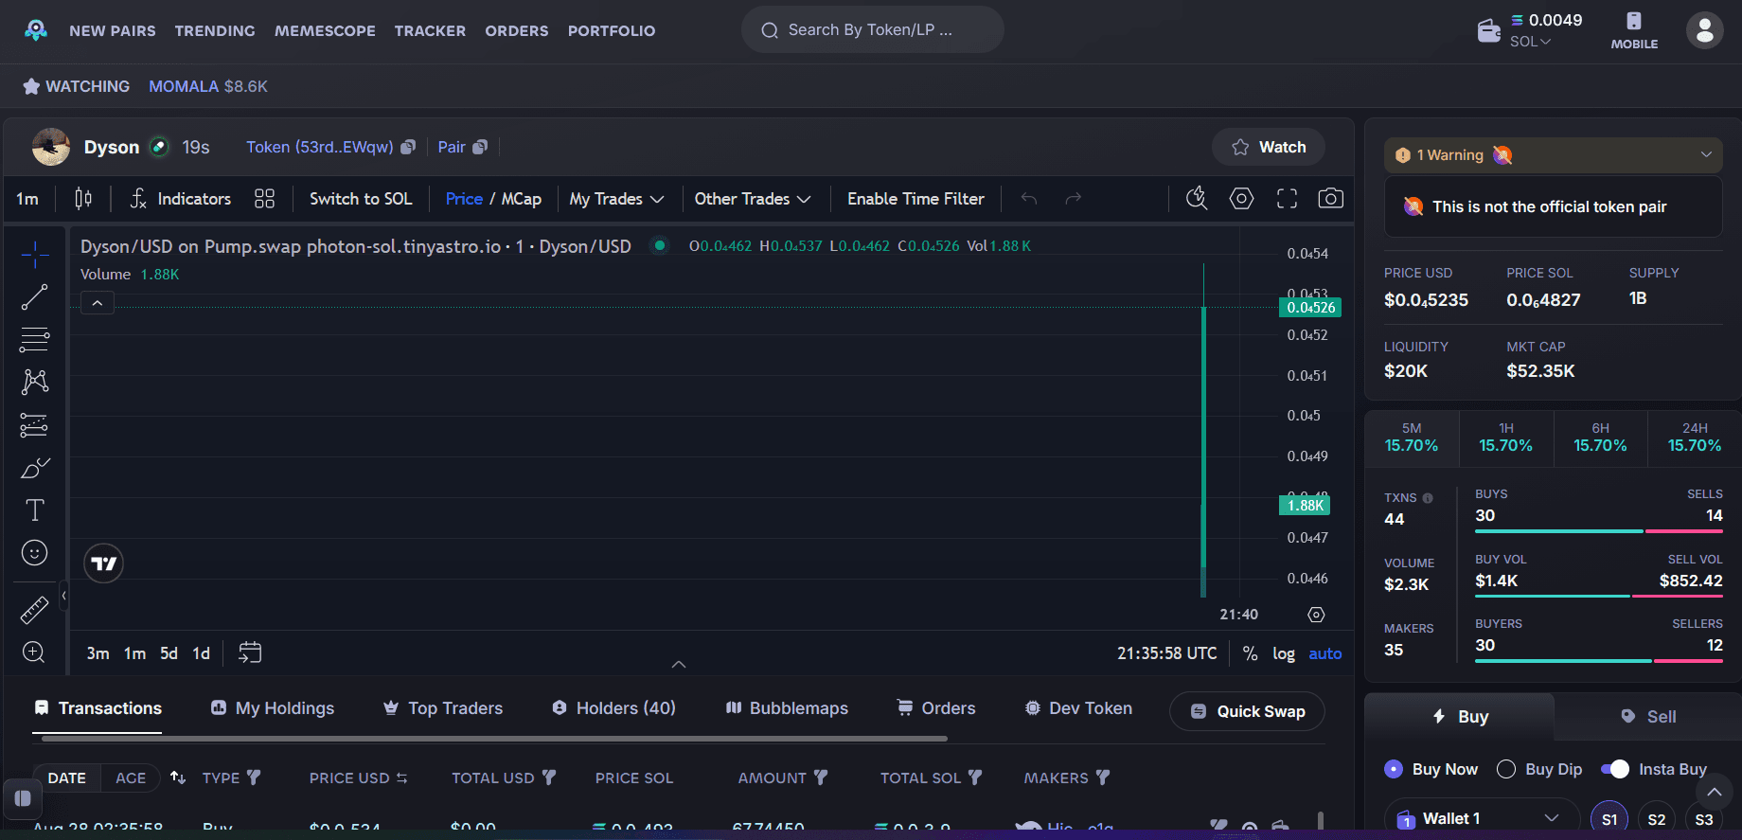Copy the token address
Viewport: 1742px width, 840px height.
click(408, 147)
